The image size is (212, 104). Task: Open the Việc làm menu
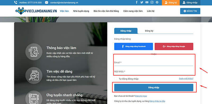(64, 11)
